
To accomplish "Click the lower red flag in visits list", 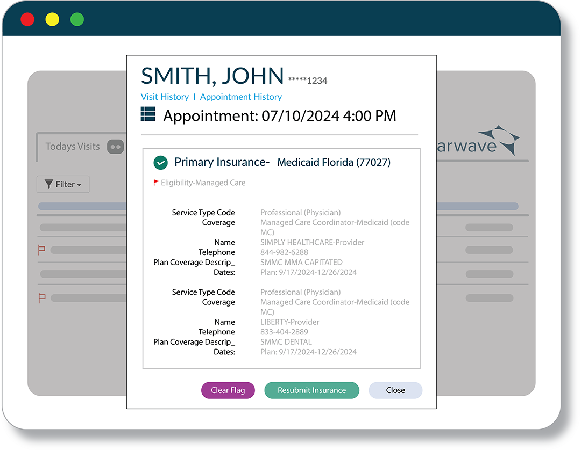I will tap(41, 297).
